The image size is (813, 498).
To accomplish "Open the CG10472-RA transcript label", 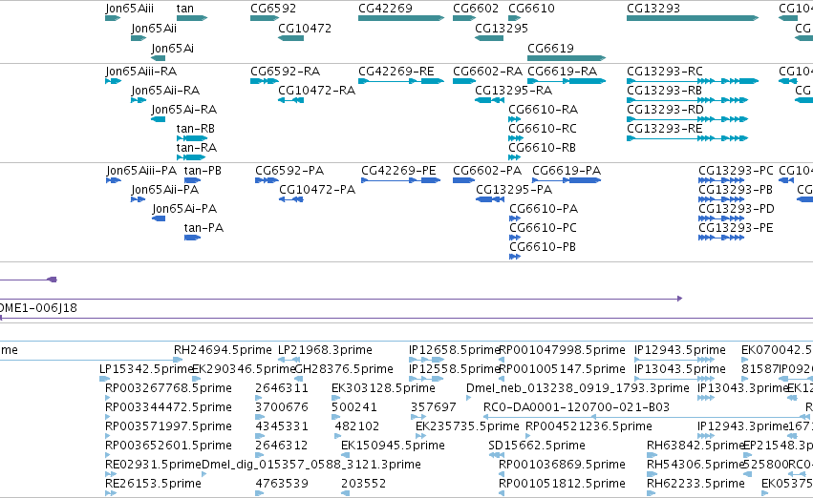I will coord(317,90).
